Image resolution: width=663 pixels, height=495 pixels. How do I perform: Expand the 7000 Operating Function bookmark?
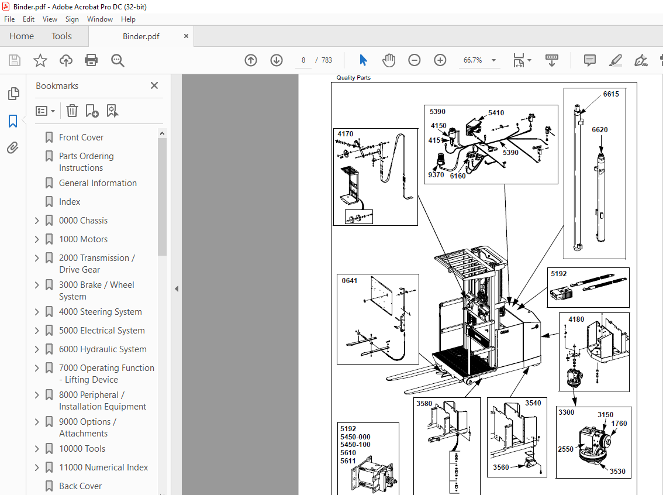(x=37, y=367)
